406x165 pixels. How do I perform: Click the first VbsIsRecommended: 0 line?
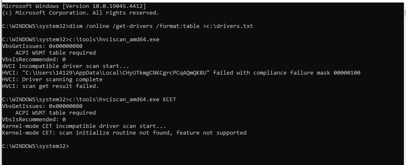(33, 59)
